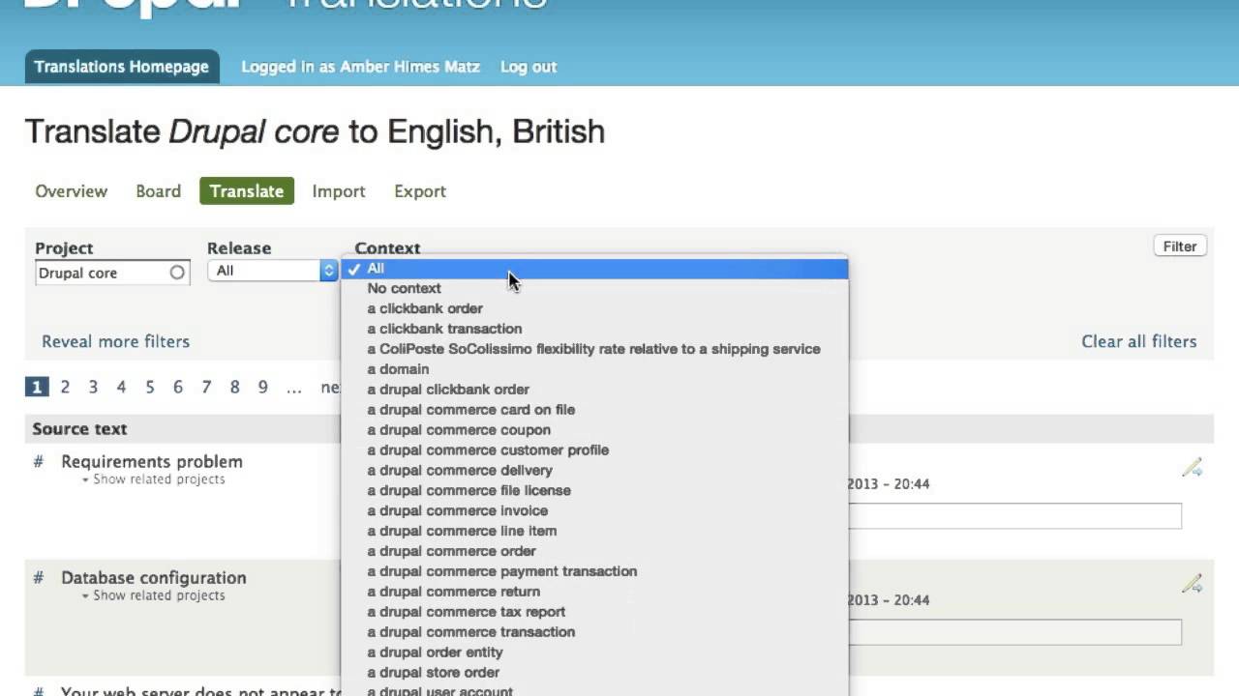Go to page 7 of results
Viewport: 1239px width, 696px height.
click(206, 387)
